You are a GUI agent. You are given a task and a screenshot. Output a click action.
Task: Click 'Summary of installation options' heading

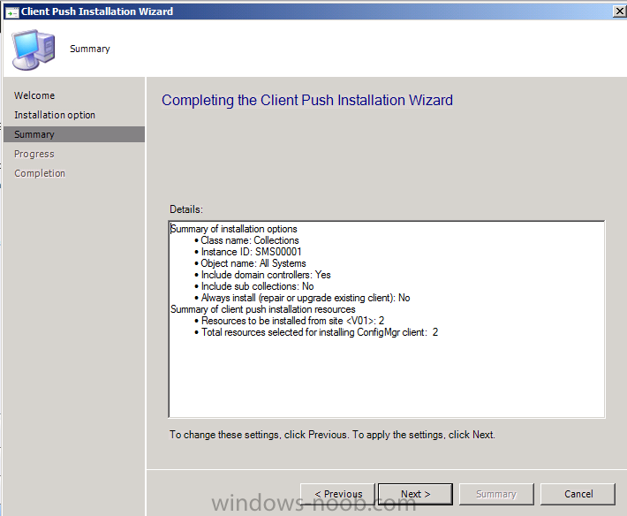coord(234,229)
